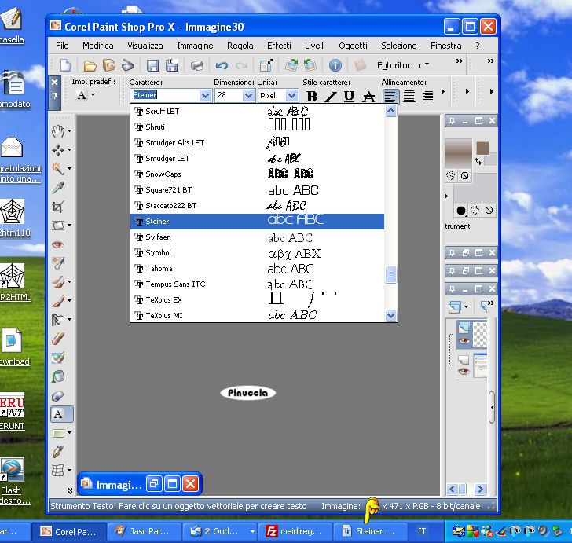Open the Livelli menu

315,46
